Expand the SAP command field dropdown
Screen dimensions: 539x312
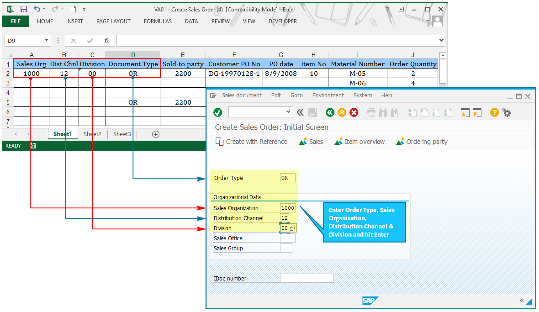(x=288, y=112)
